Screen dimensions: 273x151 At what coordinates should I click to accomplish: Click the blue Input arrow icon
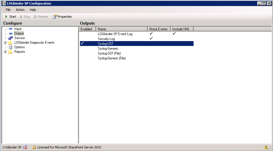[x=10, y=29]
